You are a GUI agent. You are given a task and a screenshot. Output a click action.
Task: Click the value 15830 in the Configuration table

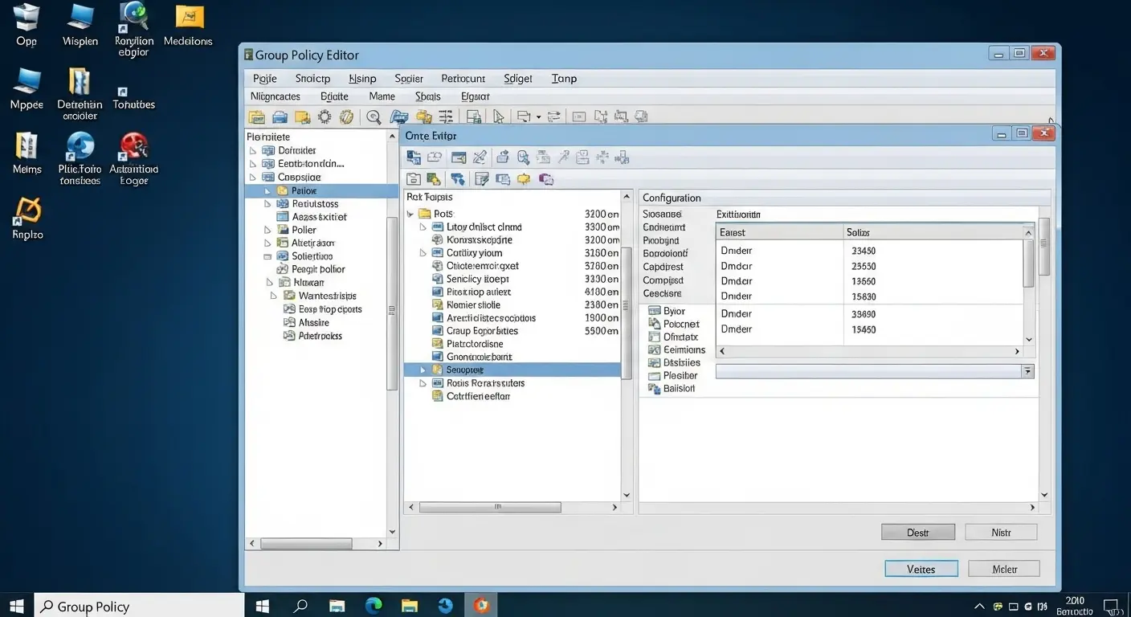[864, 297]
